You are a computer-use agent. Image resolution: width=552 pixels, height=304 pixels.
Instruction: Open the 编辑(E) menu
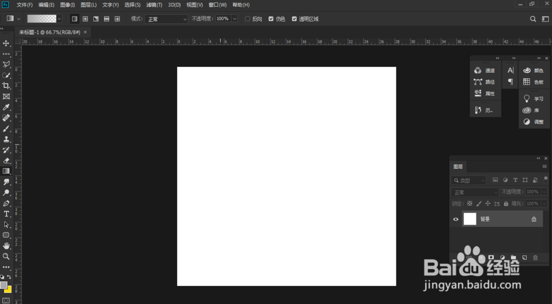(46, 5)
